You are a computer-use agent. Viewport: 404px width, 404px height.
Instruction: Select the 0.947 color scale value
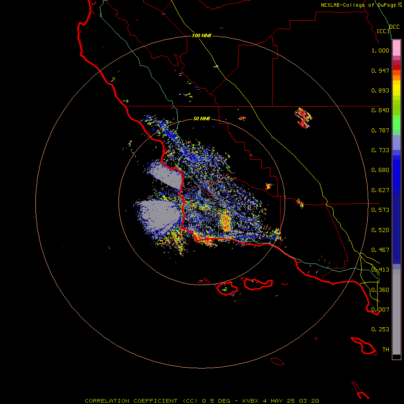click(x=380, y=70)
